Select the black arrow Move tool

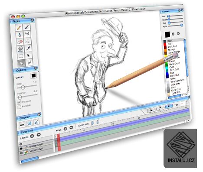29,55
